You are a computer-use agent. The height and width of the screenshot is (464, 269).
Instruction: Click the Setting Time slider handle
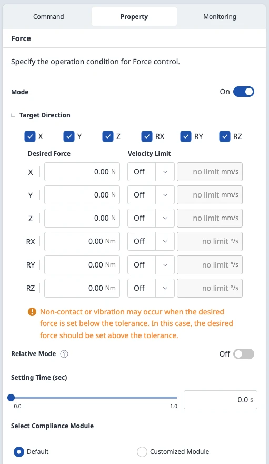tap(11, 398)
